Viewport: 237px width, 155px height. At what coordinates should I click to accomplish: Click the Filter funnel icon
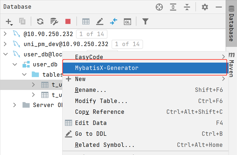coord(145,21)
